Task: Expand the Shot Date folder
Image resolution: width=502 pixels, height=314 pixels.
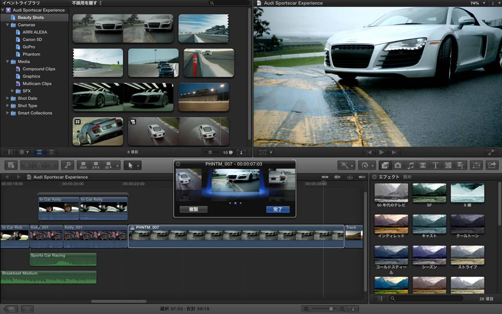Action: 7,99
